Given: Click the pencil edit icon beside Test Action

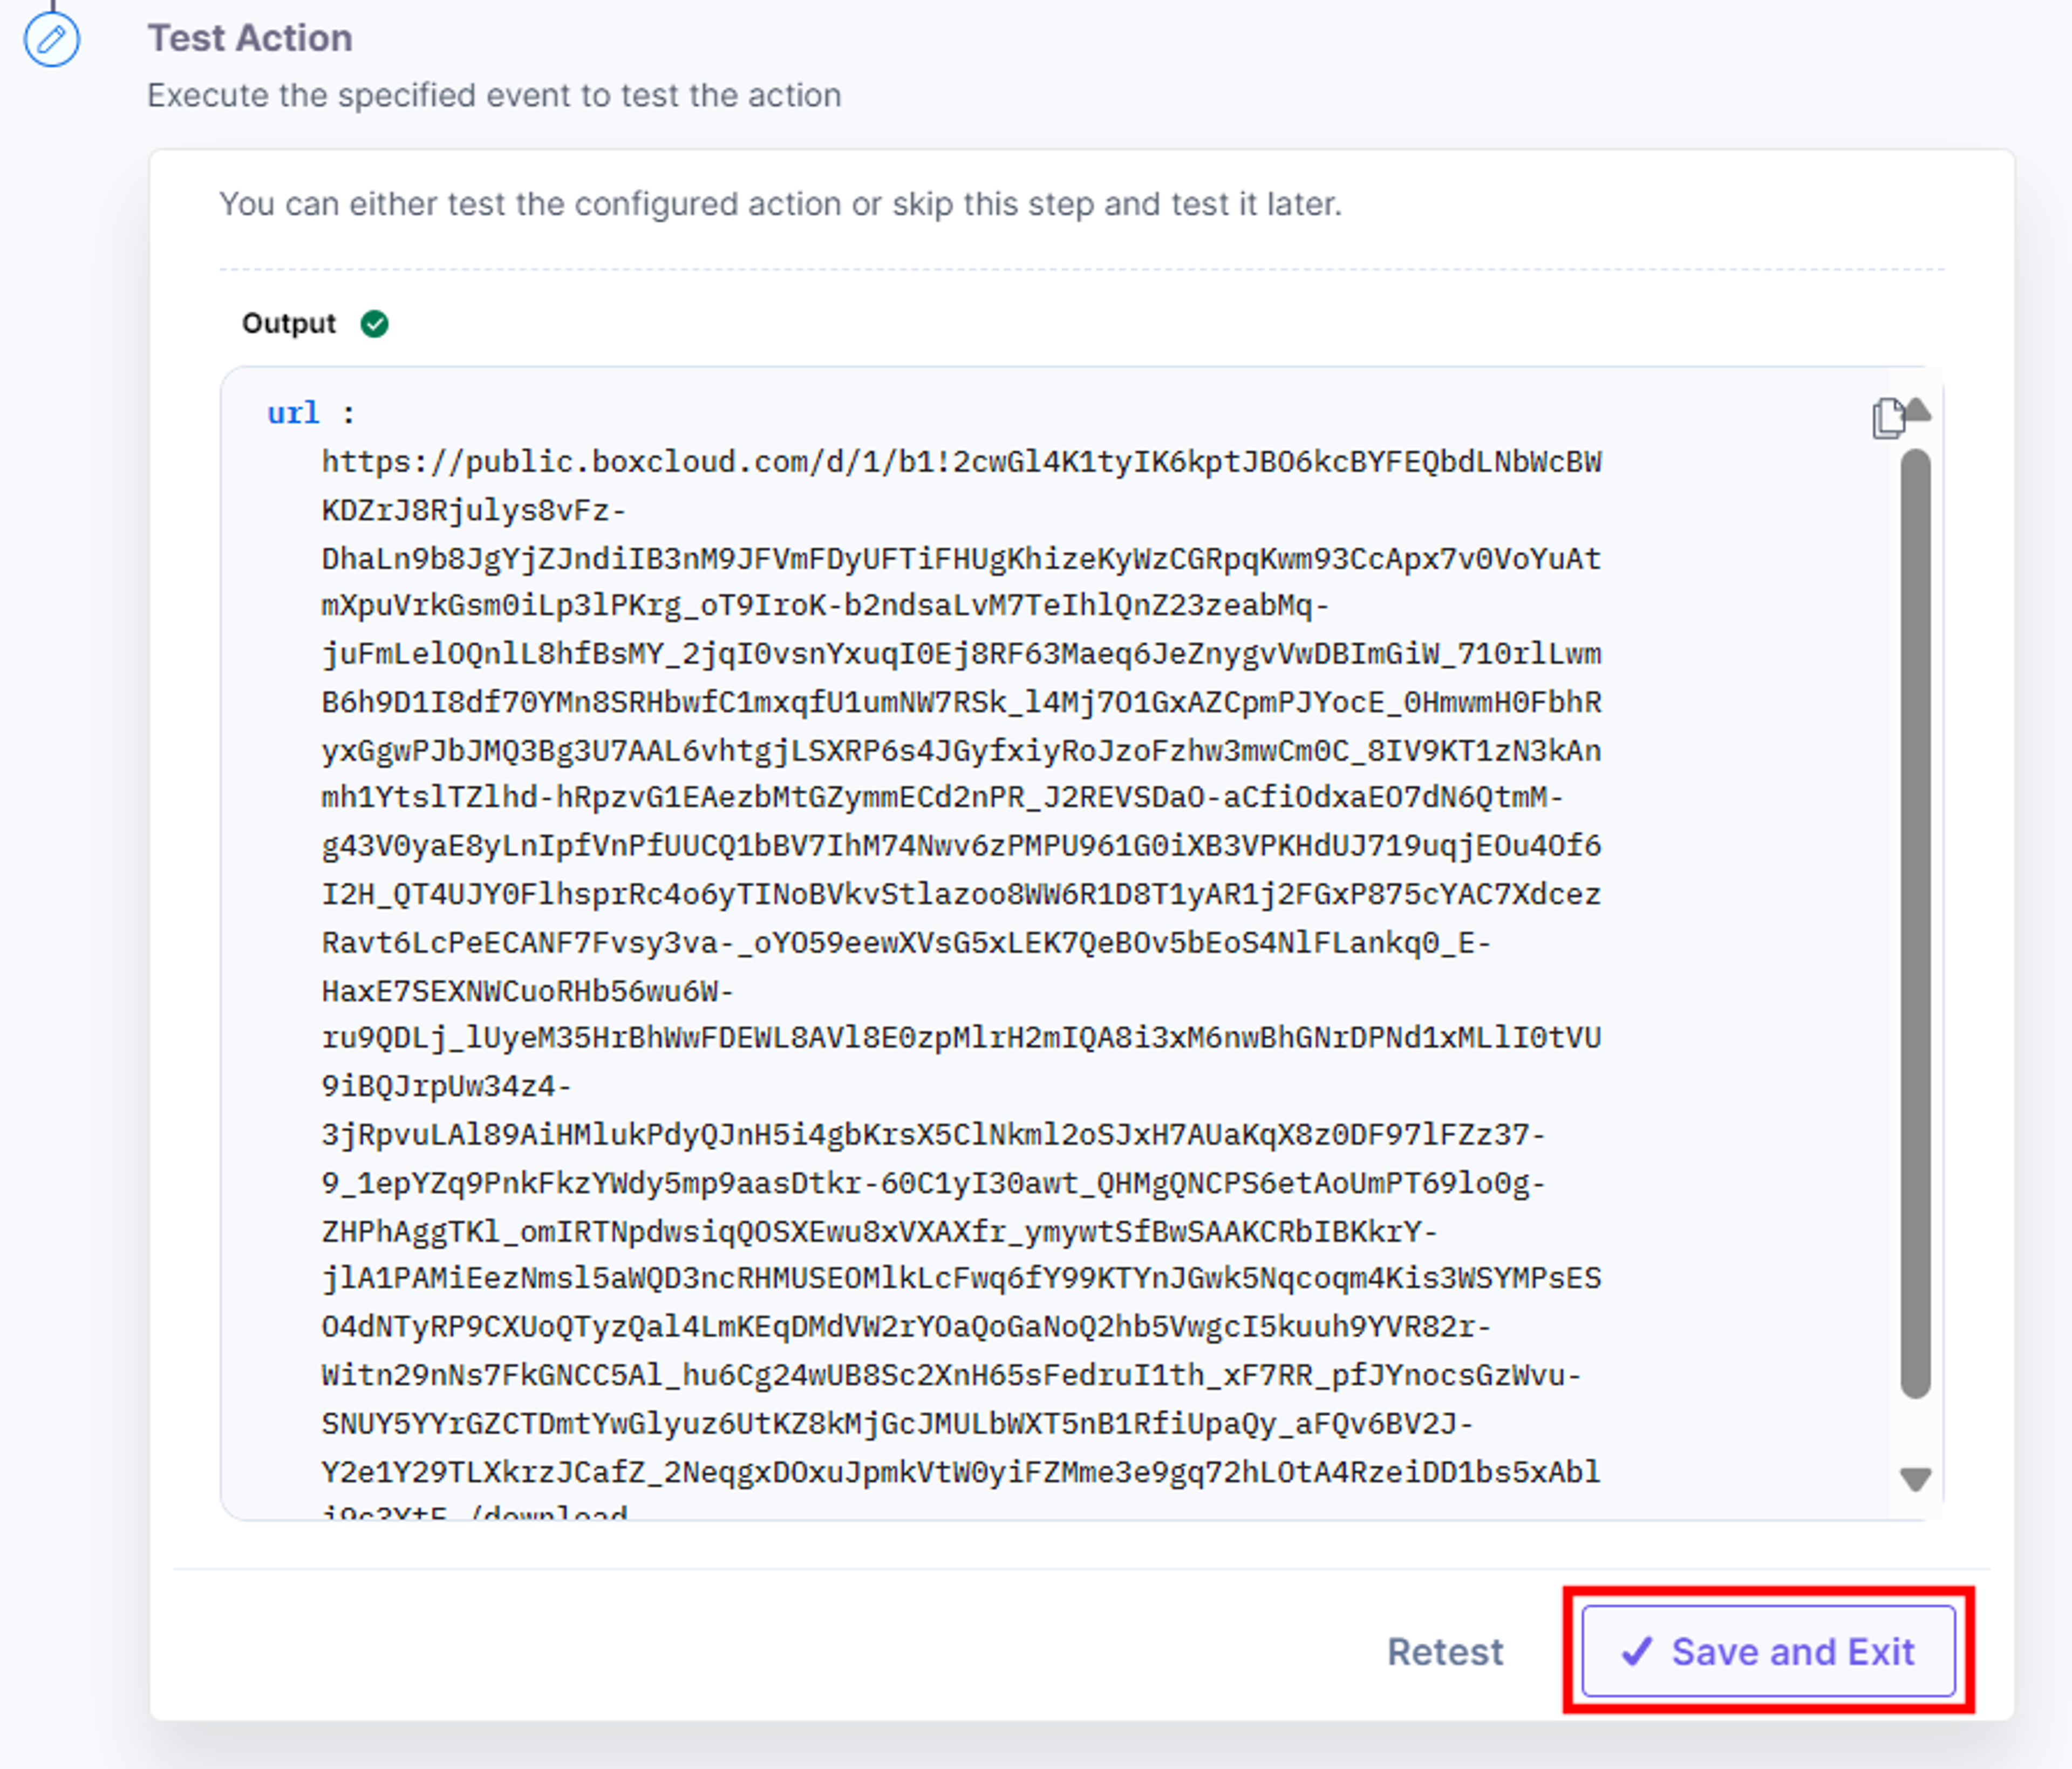Looking at the screenshot, I should [52, 40].
